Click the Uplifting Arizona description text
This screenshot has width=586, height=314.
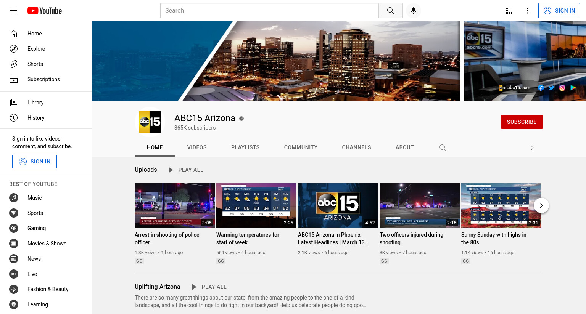pyautogui.click(x=250, y=301)
